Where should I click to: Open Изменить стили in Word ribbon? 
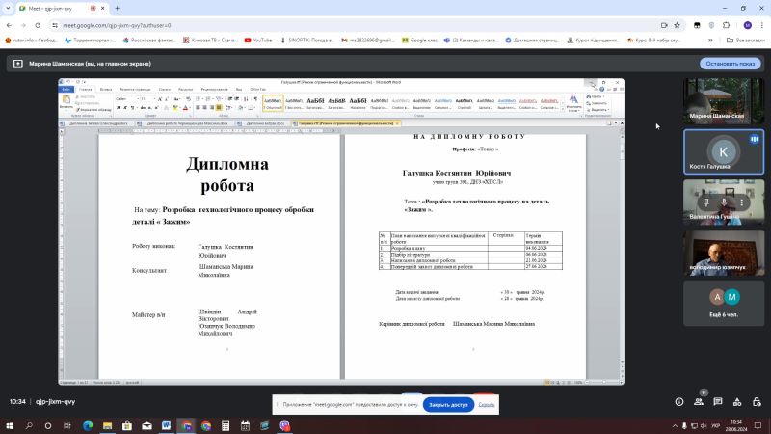573,103
